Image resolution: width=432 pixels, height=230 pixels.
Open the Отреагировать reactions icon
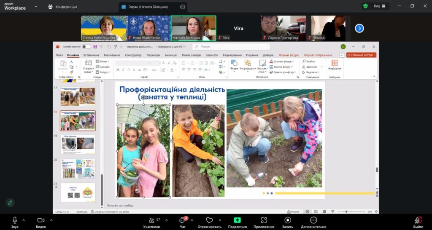[x=209, y=220]
